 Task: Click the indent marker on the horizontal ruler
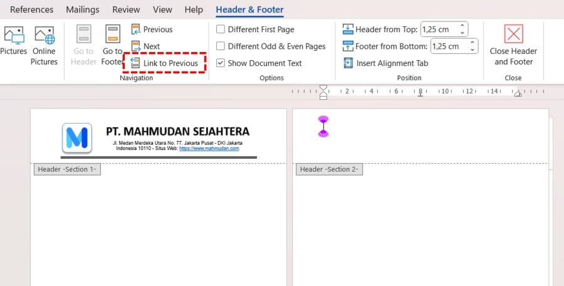click(323, 92)
